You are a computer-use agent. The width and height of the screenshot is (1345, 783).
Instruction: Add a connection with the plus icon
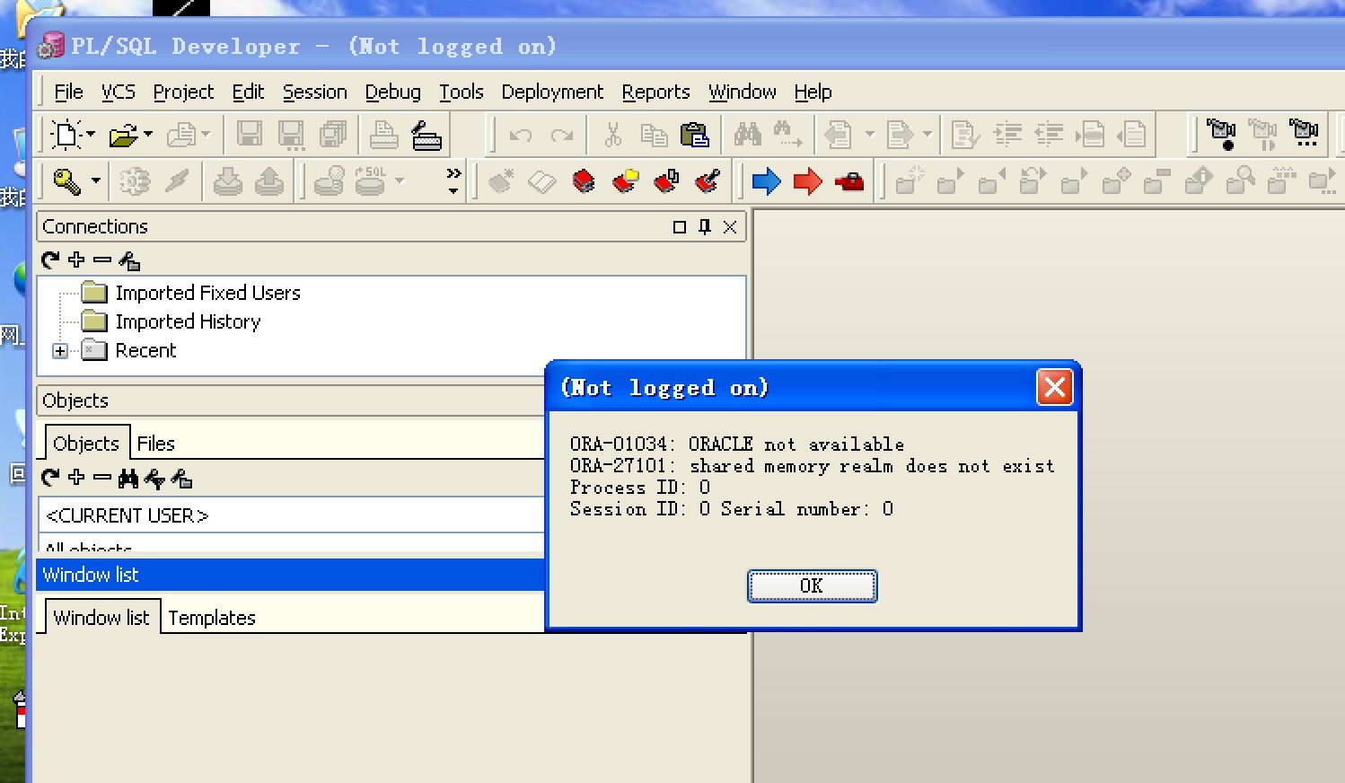click(76, 260)
